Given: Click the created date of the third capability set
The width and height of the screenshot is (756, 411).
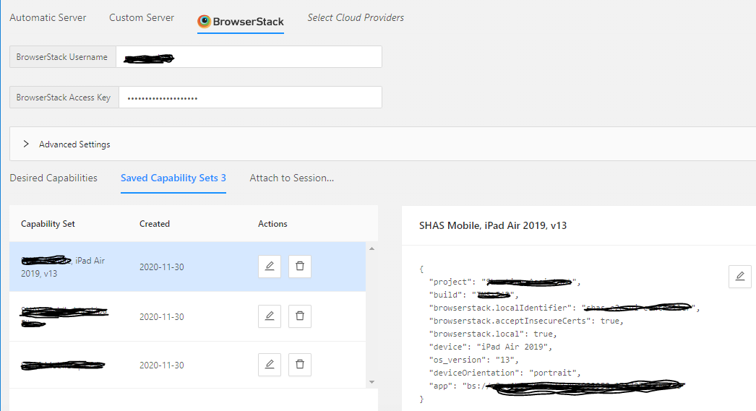Looking at the screenshot, I should coord(161,365).
